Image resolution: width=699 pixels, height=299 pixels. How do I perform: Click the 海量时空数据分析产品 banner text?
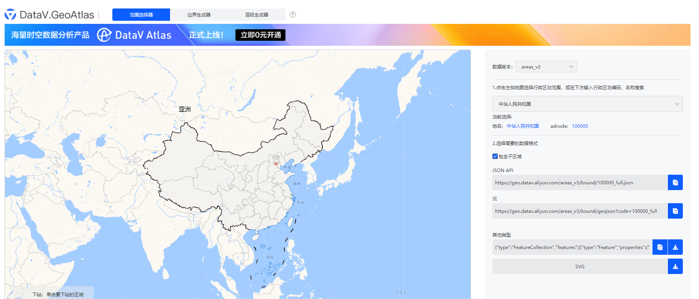click(x=50, y=35)
